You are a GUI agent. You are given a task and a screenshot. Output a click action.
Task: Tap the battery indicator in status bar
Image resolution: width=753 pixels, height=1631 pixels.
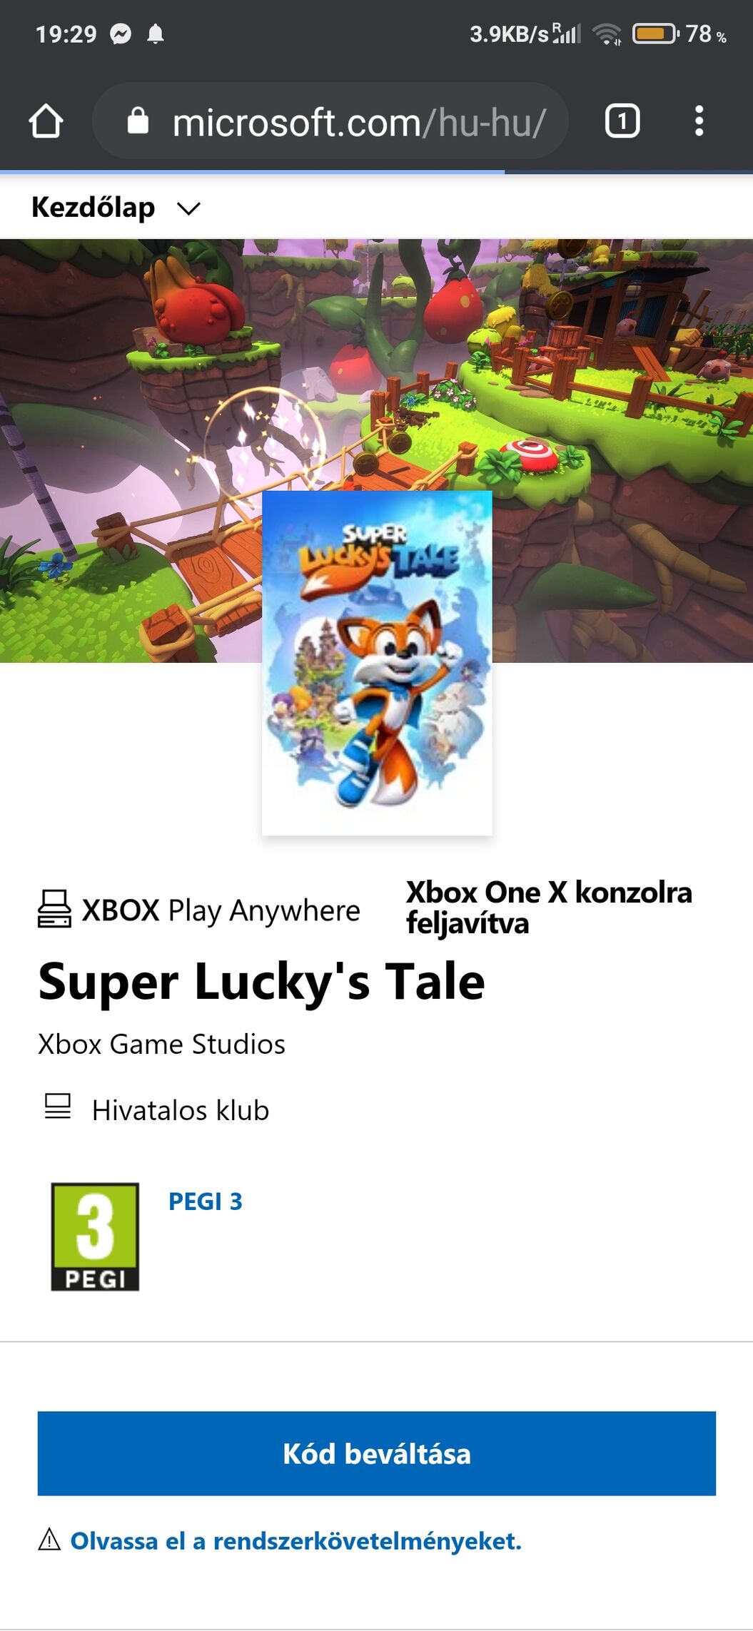655,34
